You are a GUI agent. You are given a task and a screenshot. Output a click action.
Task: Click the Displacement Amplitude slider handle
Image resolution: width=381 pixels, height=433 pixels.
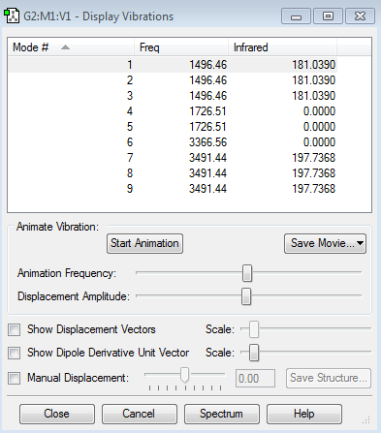[x=246, y=296]
